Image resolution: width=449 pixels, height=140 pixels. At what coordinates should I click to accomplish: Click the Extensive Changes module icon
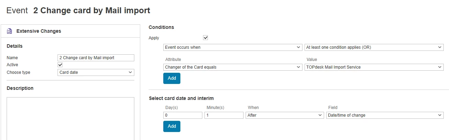(x=10, y=31)
